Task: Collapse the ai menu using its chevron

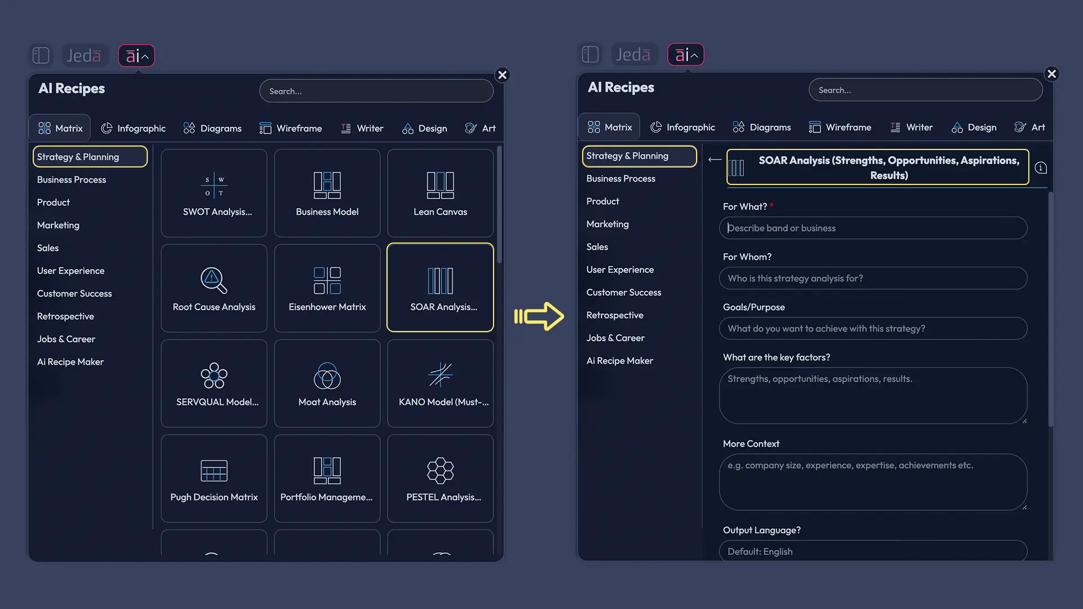Action: coord(146,55)
